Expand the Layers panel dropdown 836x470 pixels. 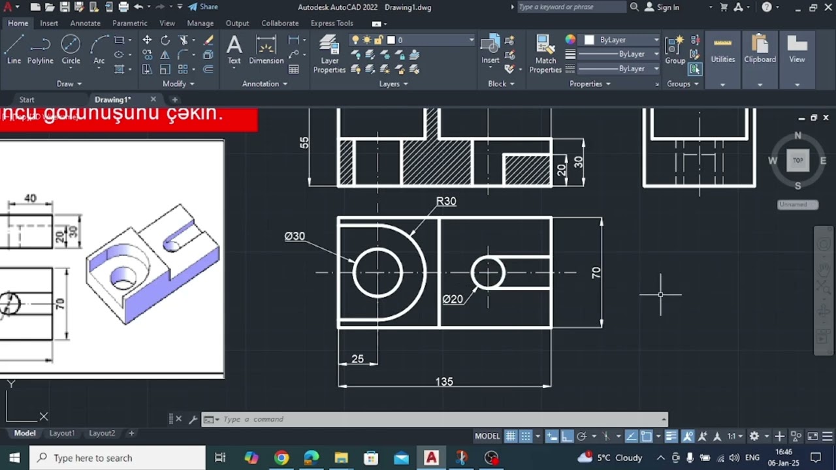(393, 84)
